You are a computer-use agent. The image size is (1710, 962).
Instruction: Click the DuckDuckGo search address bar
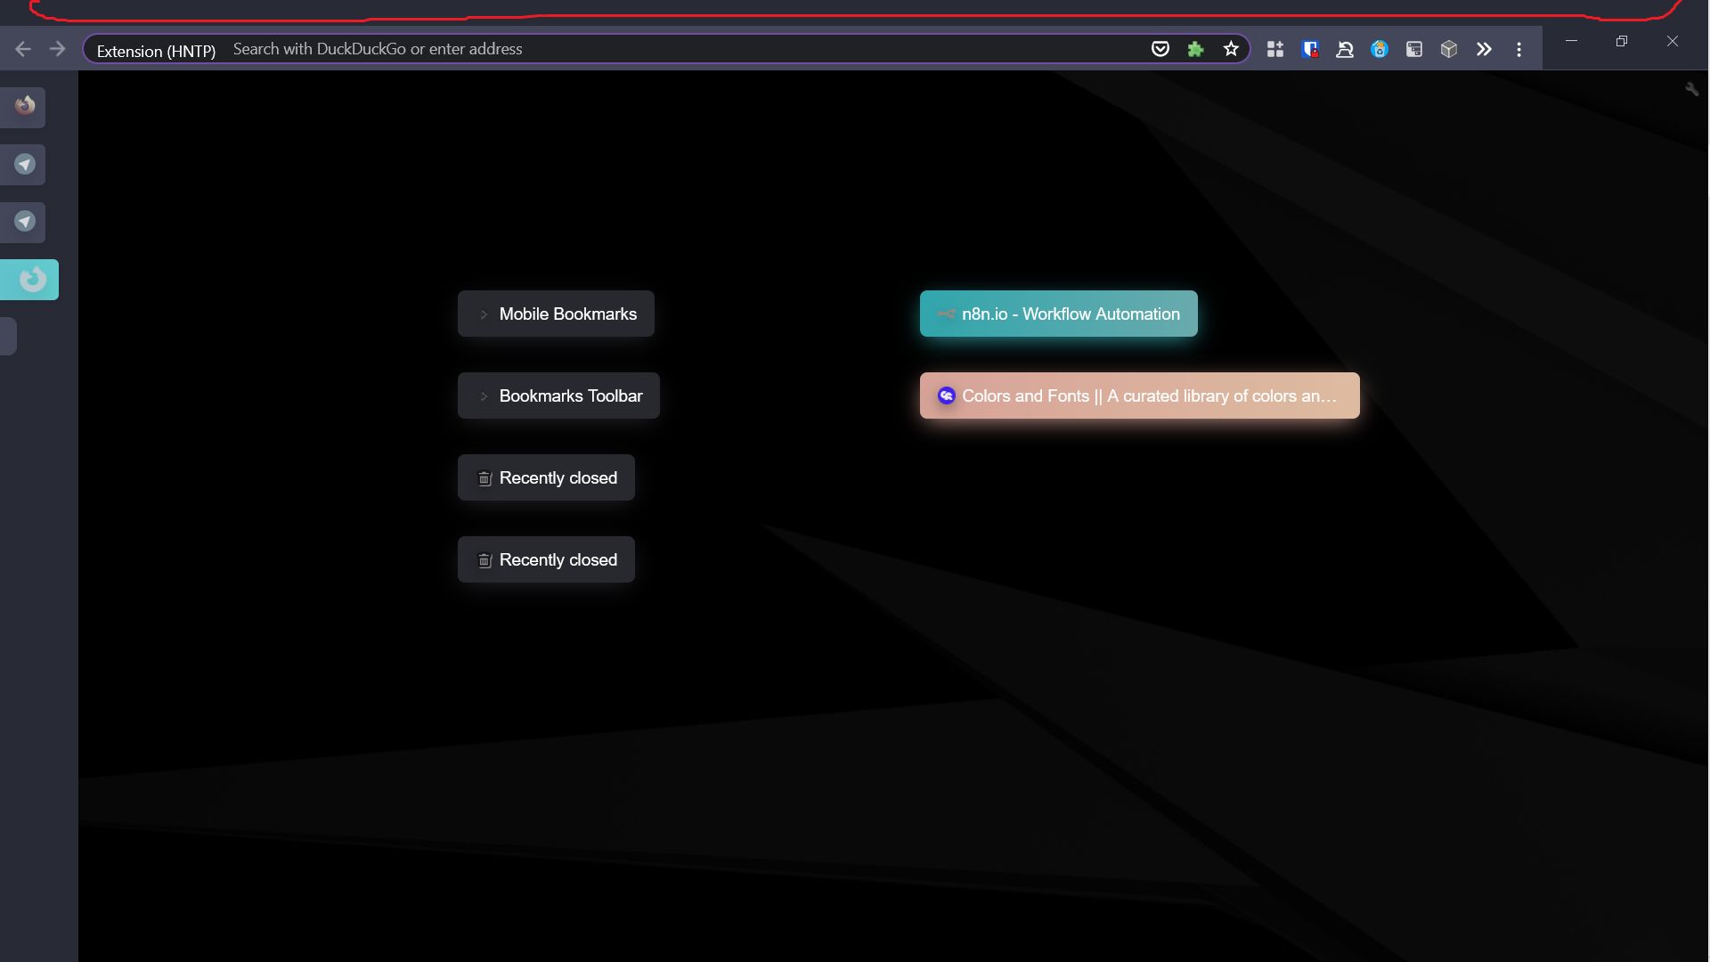tap(623, 48)
